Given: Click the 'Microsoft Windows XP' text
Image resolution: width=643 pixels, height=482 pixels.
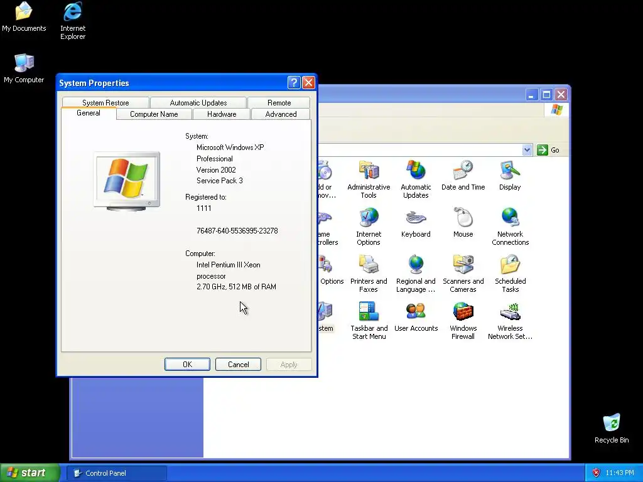Looking at the screenshot, I should click(230, 147).
